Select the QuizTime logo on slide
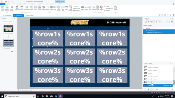175x98 pixels. 80,22
